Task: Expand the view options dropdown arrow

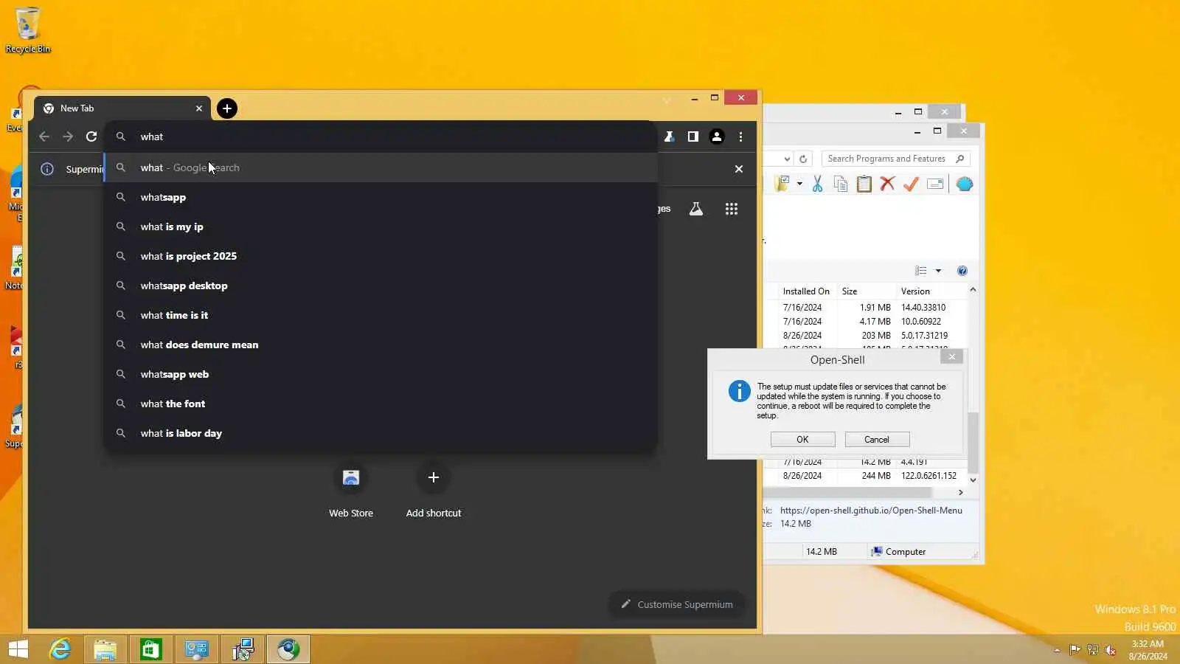Action: (x=938, y=271)
